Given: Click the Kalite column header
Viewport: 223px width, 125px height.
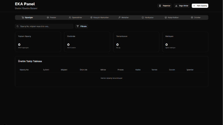Looking at the screenshot, I should (138, 70).
